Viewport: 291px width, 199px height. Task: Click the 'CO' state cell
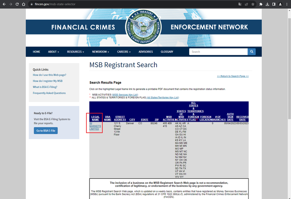coord(140,123)
